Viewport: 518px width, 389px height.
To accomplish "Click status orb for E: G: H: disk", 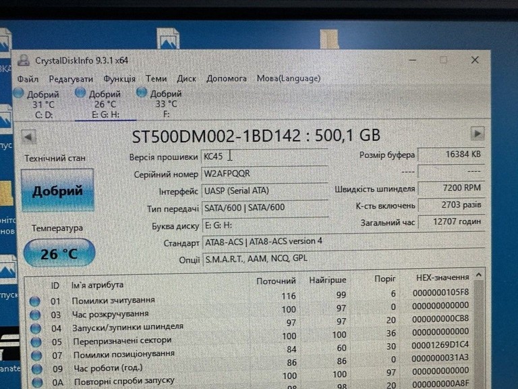I will tap(80, 93).
